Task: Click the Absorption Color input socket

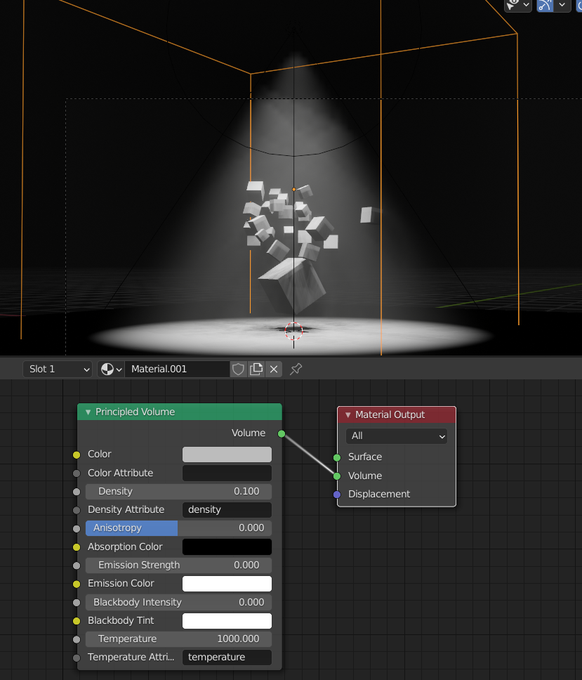Action: pos(77,547)
